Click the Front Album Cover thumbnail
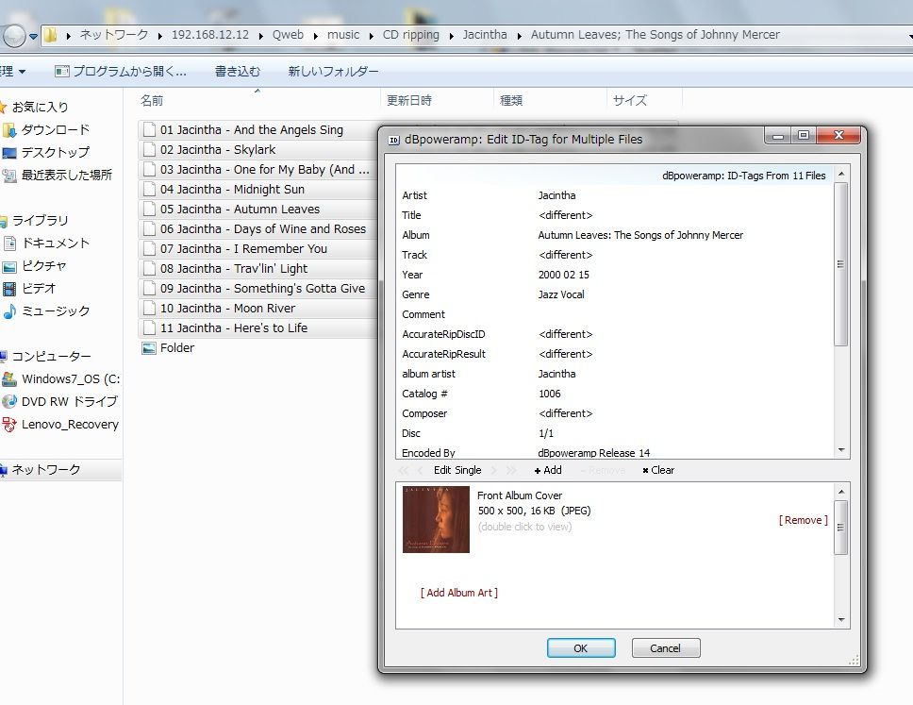Screen dimensions: 913x705 (x=436, y=519)
